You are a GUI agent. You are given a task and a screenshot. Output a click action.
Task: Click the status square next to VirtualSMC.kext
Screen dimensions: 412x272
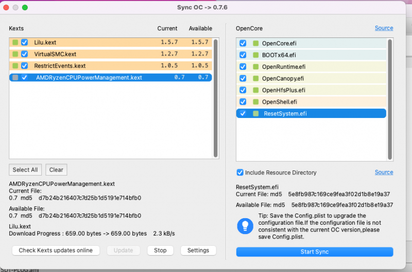(x=15, y=54)
